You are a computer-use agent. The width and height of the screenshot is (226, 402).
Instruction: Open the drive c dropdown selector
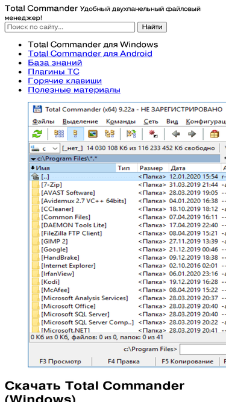[x=45, y=148]
